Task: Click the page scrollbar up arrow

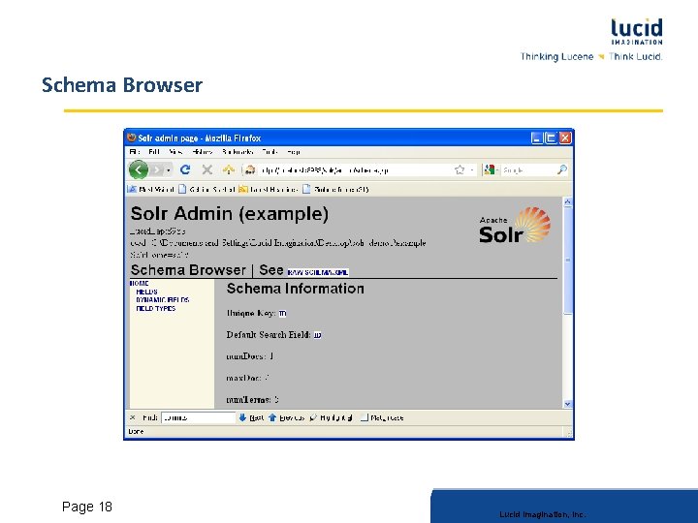Action: point(567,201)
